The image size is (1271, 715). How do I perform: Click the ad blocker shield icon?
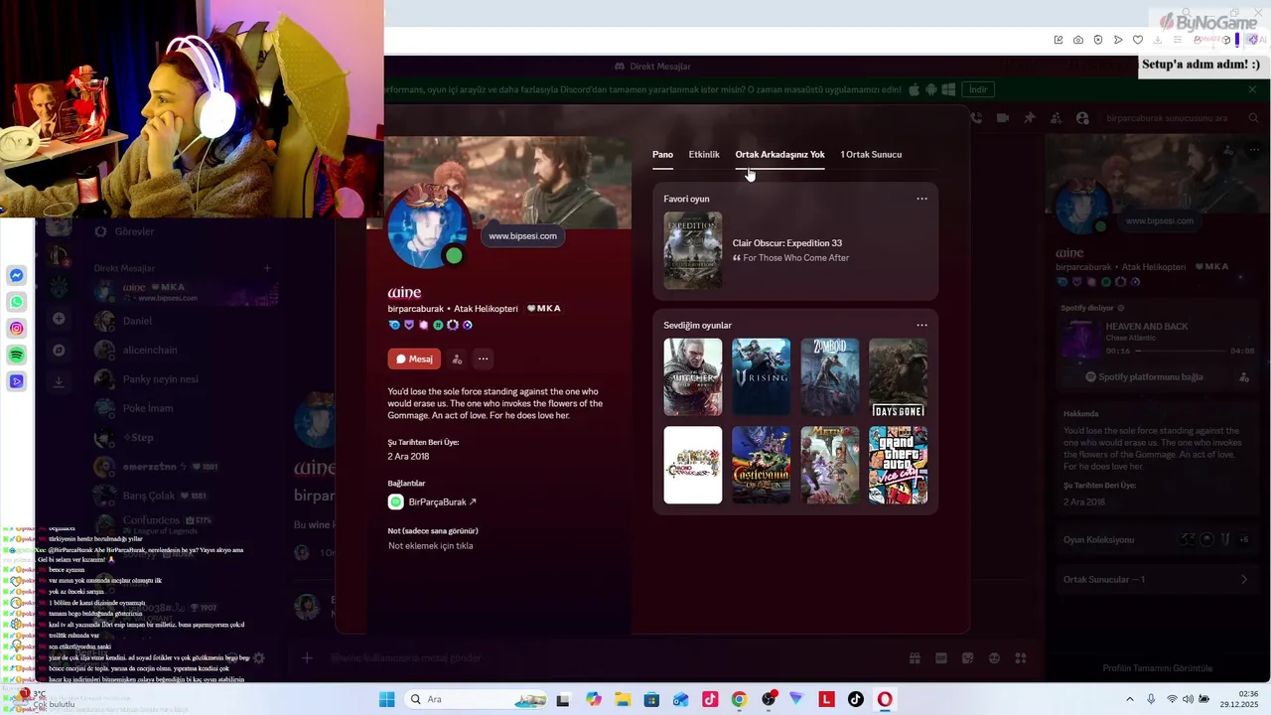[1098, 40]
